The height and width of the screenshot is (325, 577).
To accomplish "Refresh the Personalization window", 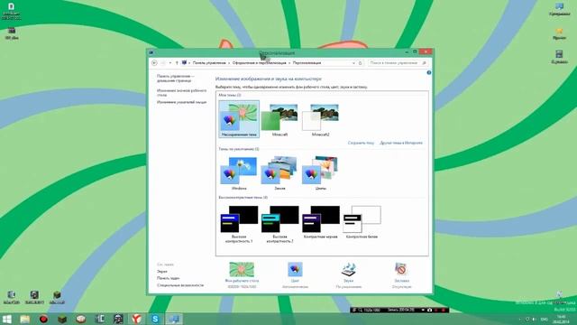I will (361, 63).
